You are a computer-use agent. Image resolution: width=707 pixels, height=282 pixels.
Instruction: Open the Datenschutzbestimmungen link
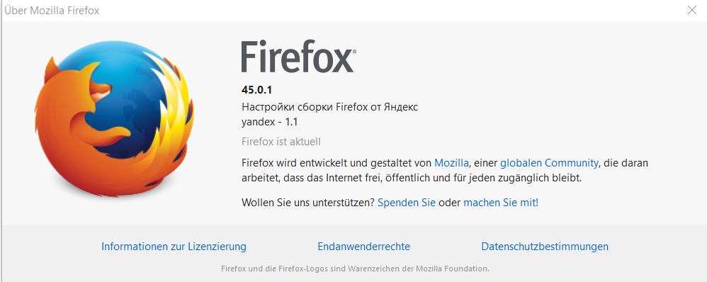[545, 247]
